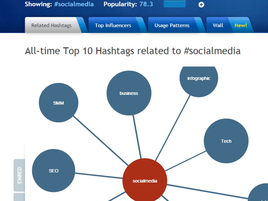Click the plus icon beside the popularity bar
Viewport: 268px width, 201px height.
click(x=201, y=5)
